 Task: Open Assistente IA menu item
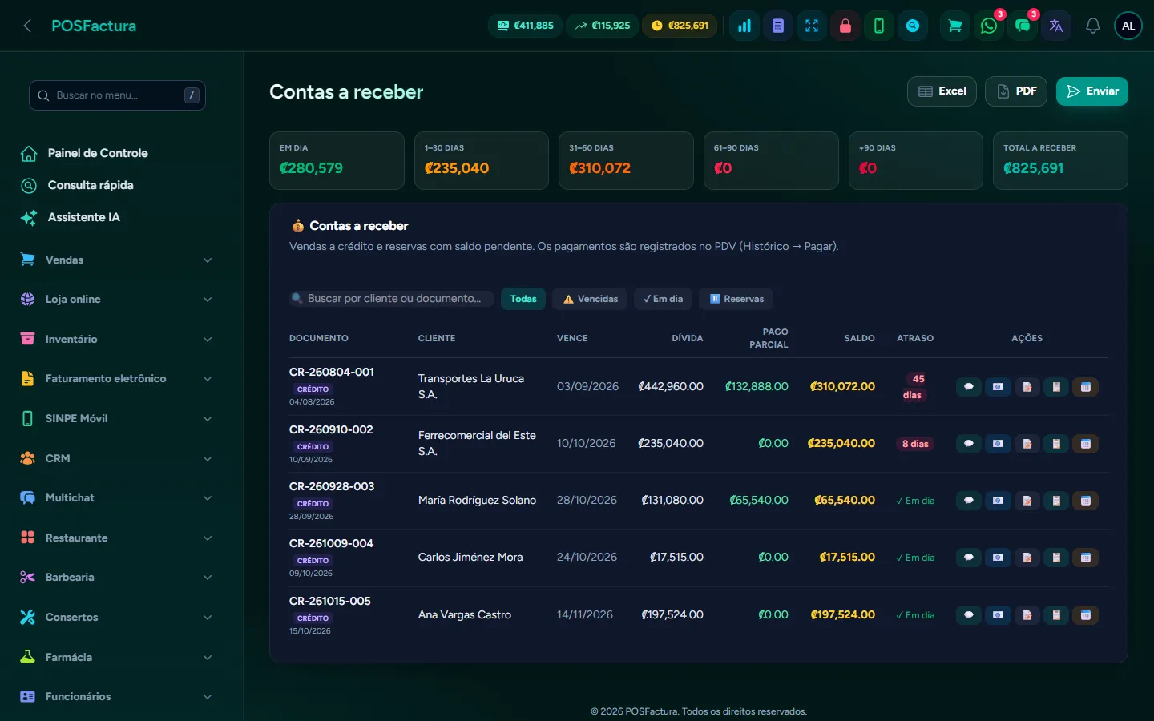pos(83,217)
